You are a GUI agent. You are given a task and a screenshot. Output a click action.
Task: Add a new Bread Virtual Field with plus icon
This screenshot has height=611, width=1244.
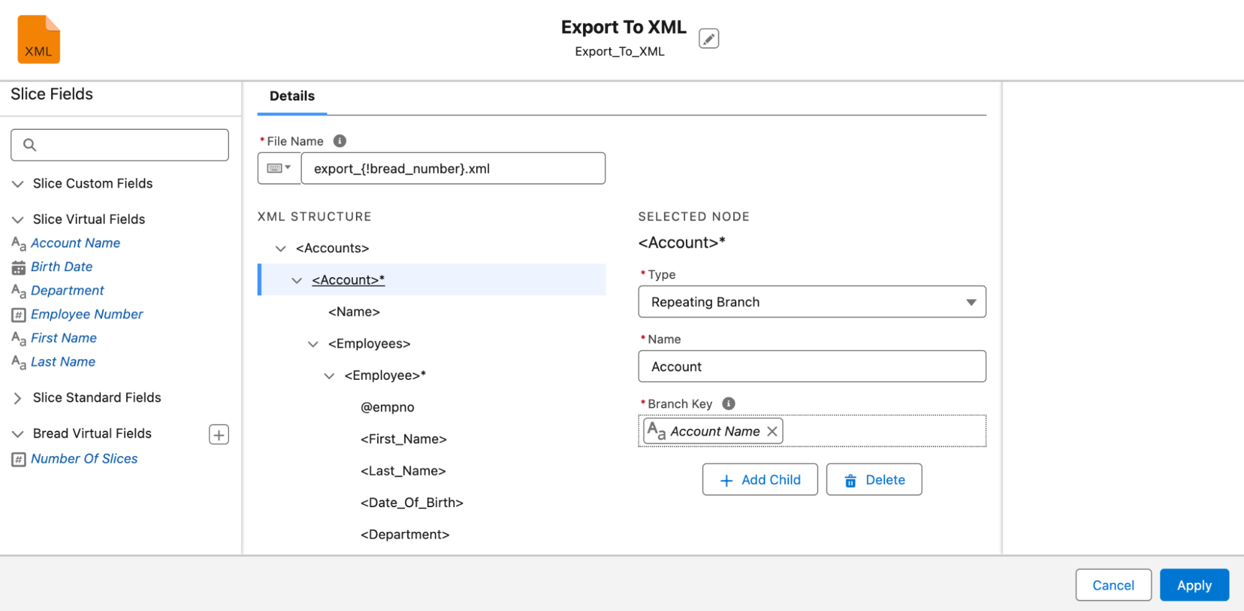[218, 434]
